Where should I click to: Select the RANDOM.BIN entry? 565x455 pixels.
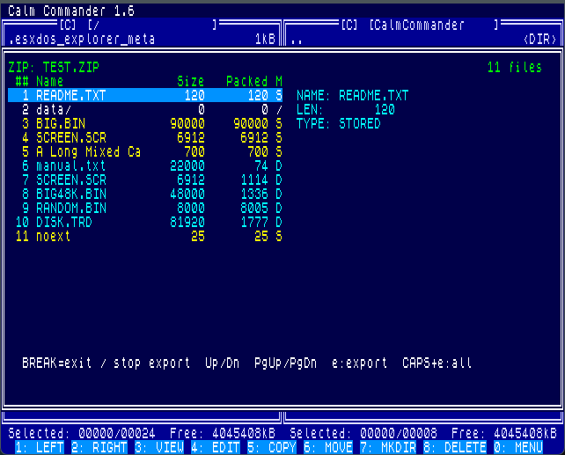tap(145, 208)
